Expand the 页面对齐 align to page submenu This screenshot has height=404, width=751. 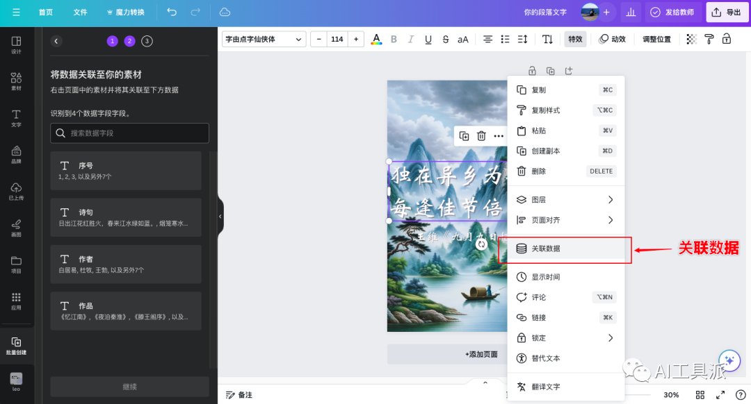coord(565,220)
